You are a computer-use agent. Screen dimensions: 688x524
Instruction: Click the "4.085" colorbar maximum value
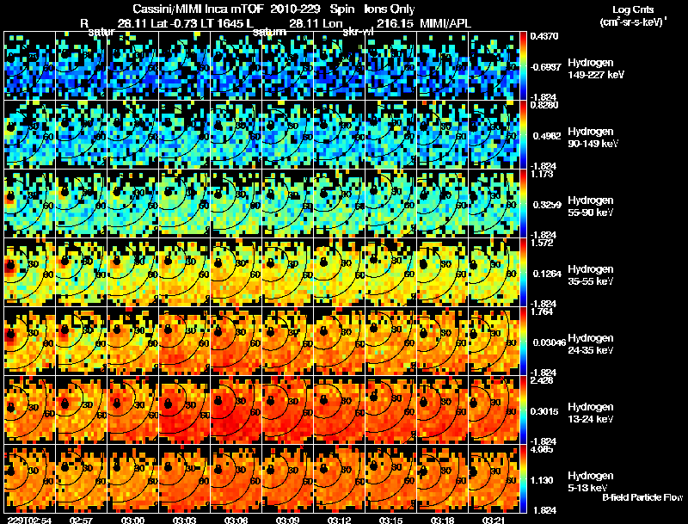(542, 449)
